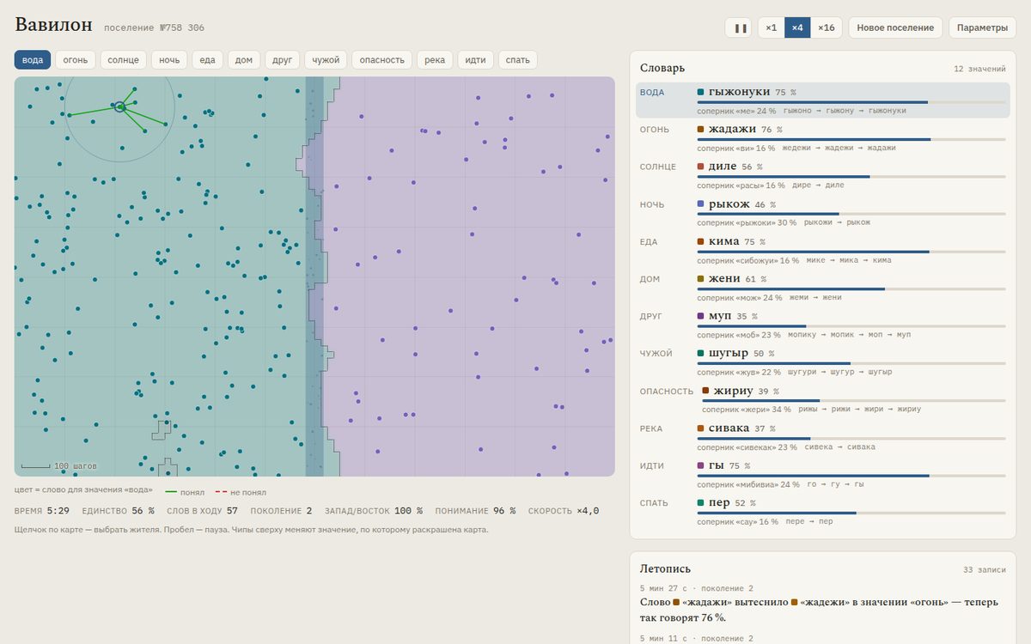Click the color swatch beside рыкож
The image size is (1031, 644).
701,204
